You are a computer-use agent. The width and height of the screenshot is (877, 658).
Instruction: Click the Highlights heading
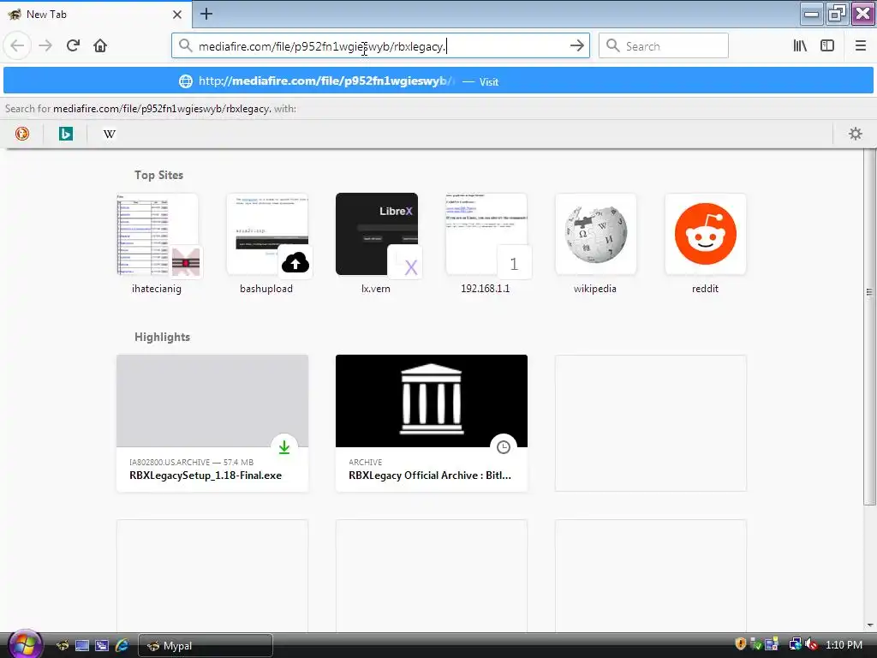coord(162,337)
